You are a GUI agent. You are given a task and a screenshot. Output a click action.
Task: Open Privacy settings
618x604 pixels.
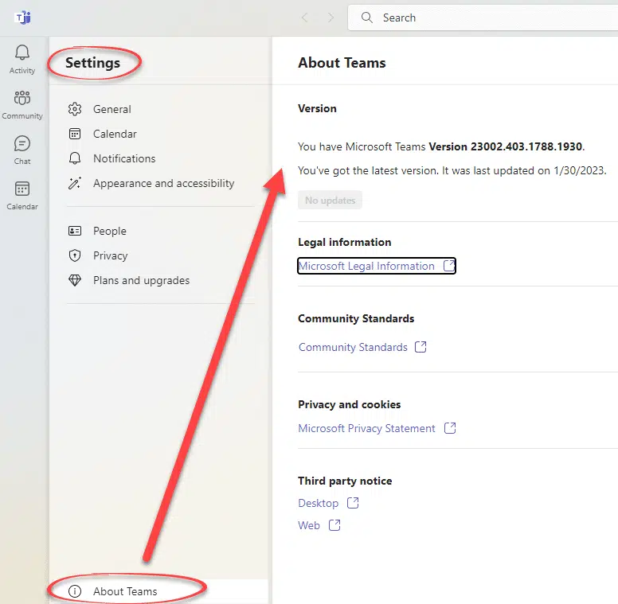pos(111,255)
